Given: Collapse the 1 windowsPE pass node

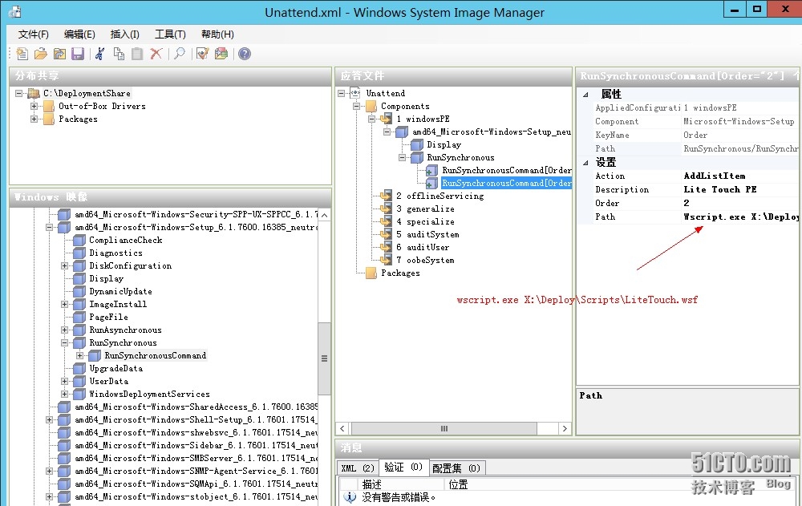Looking at the screenshot, I should (372, 119).
